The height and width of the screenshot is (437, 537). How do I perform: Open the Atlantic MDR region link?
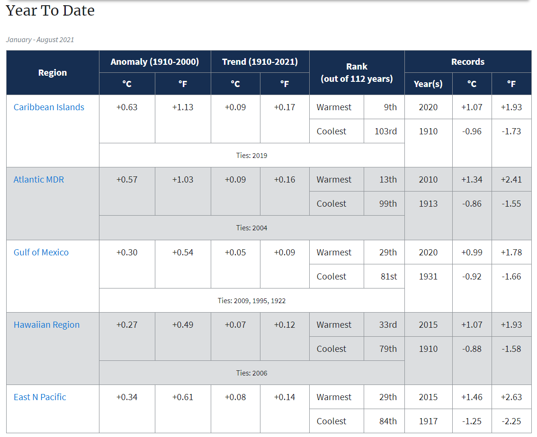click(x=39, y=180)
